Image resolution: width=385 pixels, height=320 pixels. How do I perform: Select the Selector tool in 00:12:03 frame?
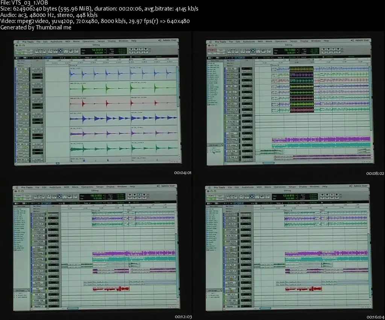tap(59, 196)
